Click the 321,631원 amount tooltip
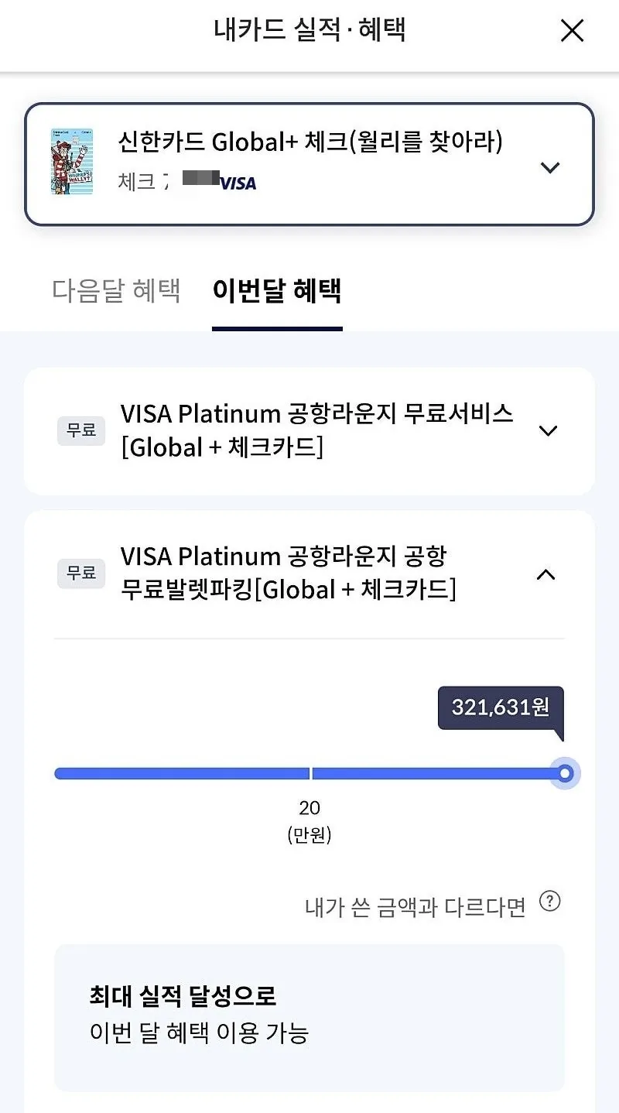 coord(501,708)
